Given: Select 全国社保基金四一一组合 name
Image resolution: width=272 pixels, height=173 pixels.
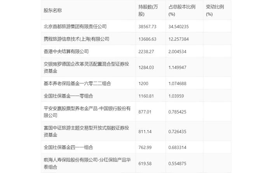Looking at the screenshot, I should [x=68, y=147].
